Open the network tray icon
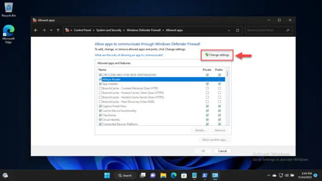 (281, 175)
